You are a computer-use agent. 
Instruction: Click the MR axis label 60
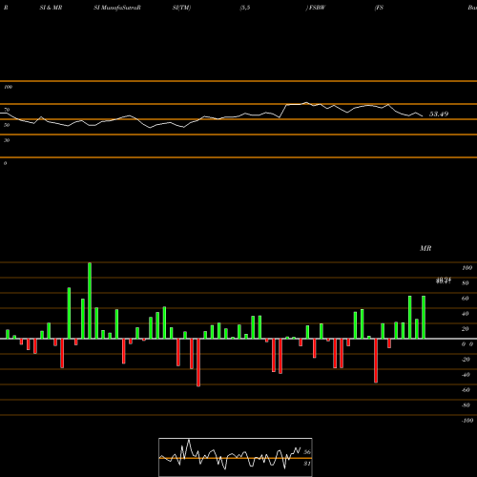coord(466,299)
